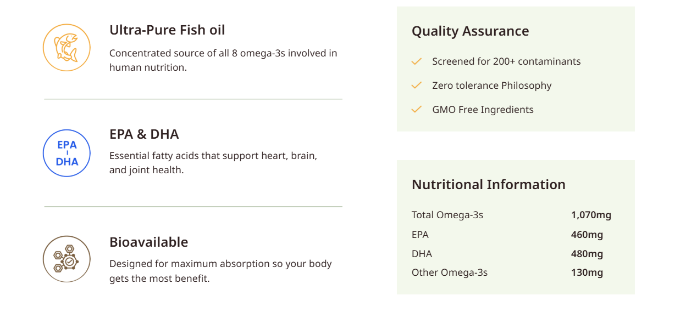
Task: Click the 1,070mg value
Action: [x=591, y=215]
